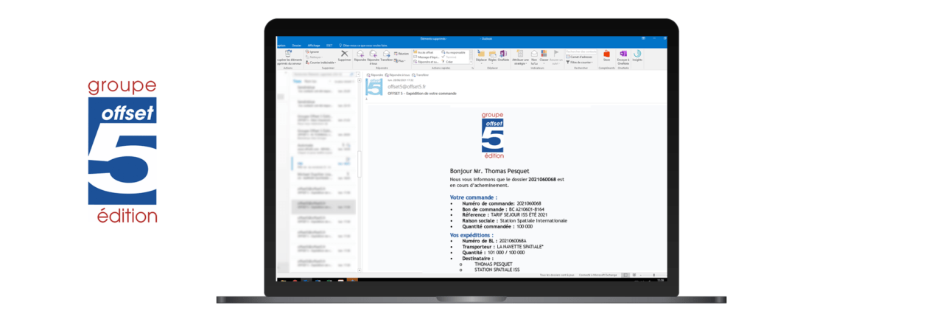Viewport: 943px width, 333px height.
Task: Click the sender address offset5@offset5.fr
Action: click(407, 87)
